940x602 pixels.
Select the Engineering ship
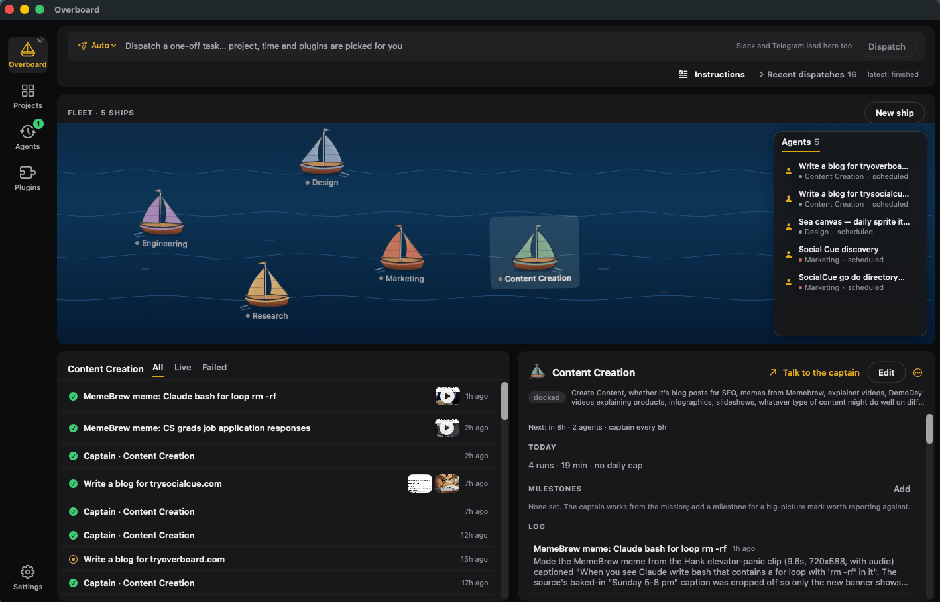point(161,219)
